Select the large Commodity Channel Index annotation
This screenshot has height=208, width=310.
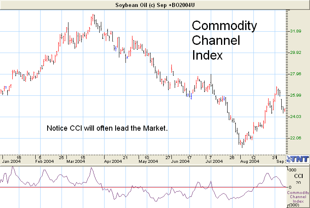tap(224, 40)
